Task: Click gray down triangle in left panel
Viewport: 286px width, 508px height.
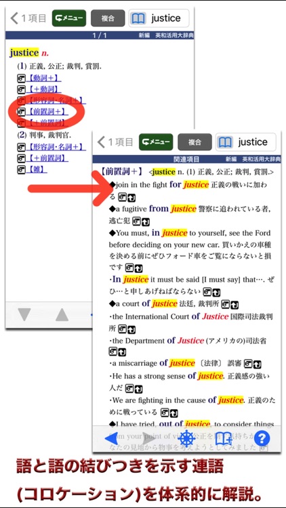Action: coord(24,314)
